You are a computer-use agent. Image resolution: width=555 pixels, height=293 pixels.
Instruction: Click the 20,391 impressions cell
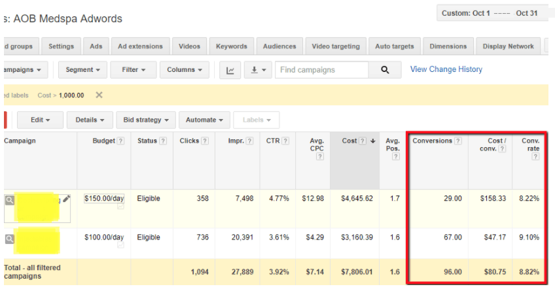tap(242, 237)
